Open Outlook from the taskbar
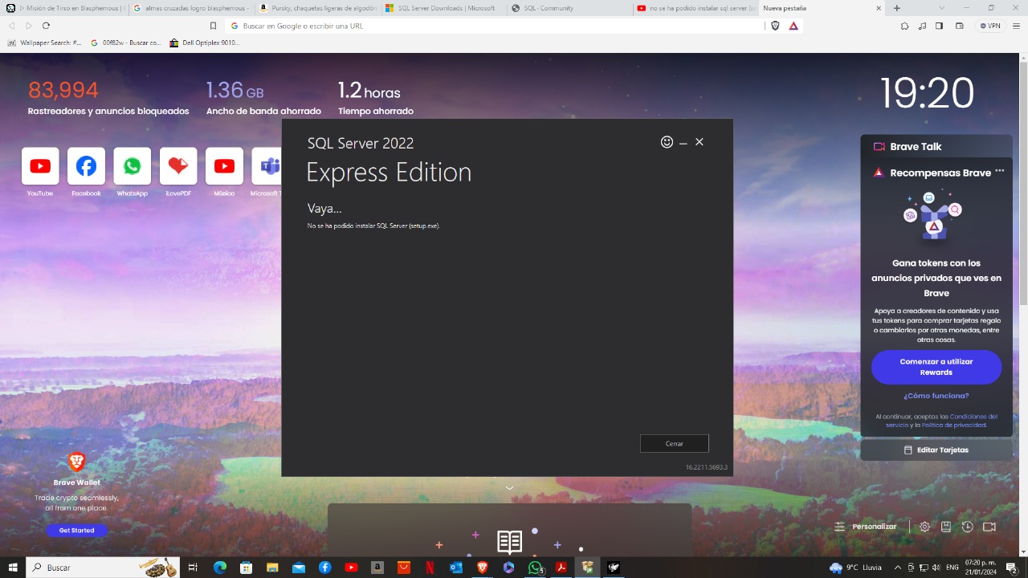1028x578 pixels. pyautogui.click(x=456, y=568)
